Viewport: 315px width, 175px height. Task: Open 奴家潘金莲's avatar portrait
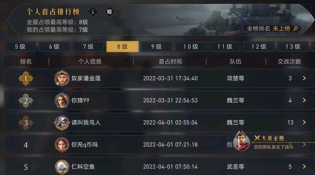pyautogui.click(x=62, y=78)
